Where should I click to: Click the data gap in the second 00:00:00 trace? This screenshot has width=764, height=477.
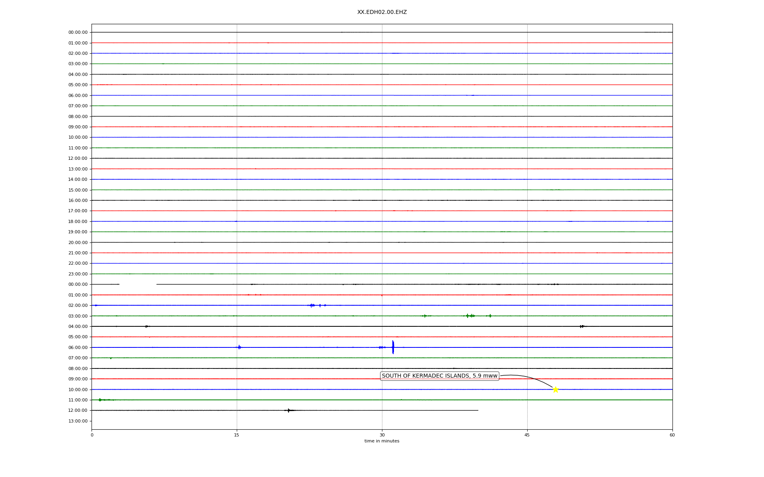(138, 284)
